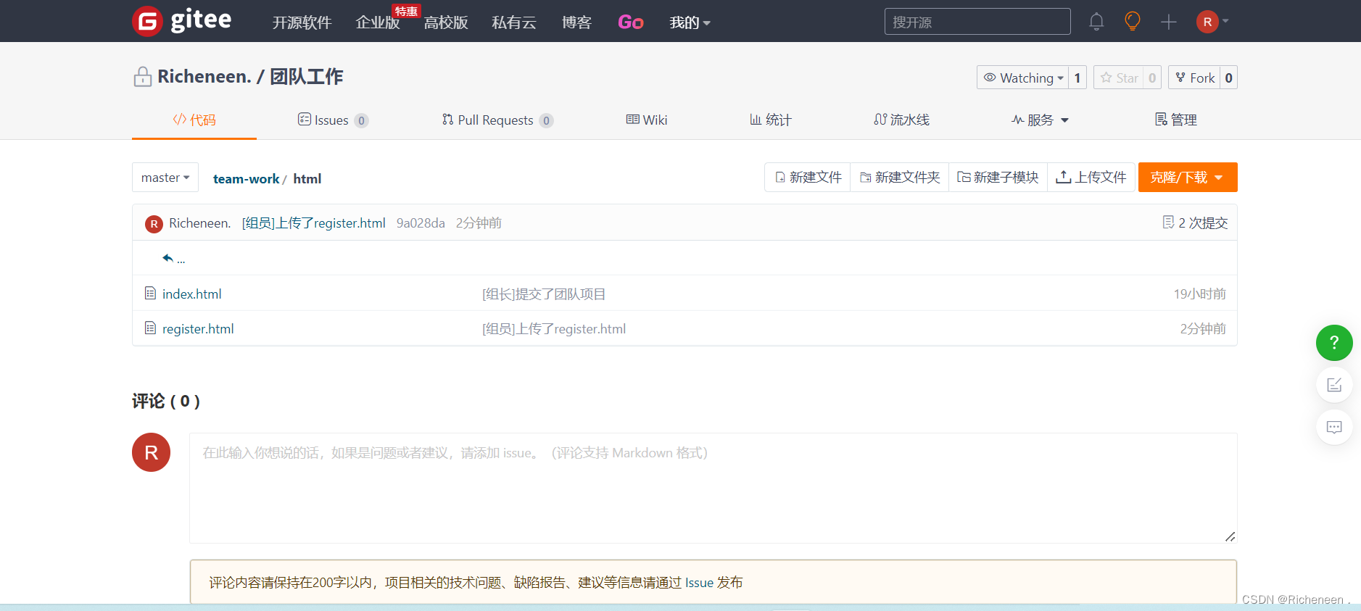This screenshot has width=1361, height=611.
Task: Click the comment box resize handle
Action: [1230, 536]
